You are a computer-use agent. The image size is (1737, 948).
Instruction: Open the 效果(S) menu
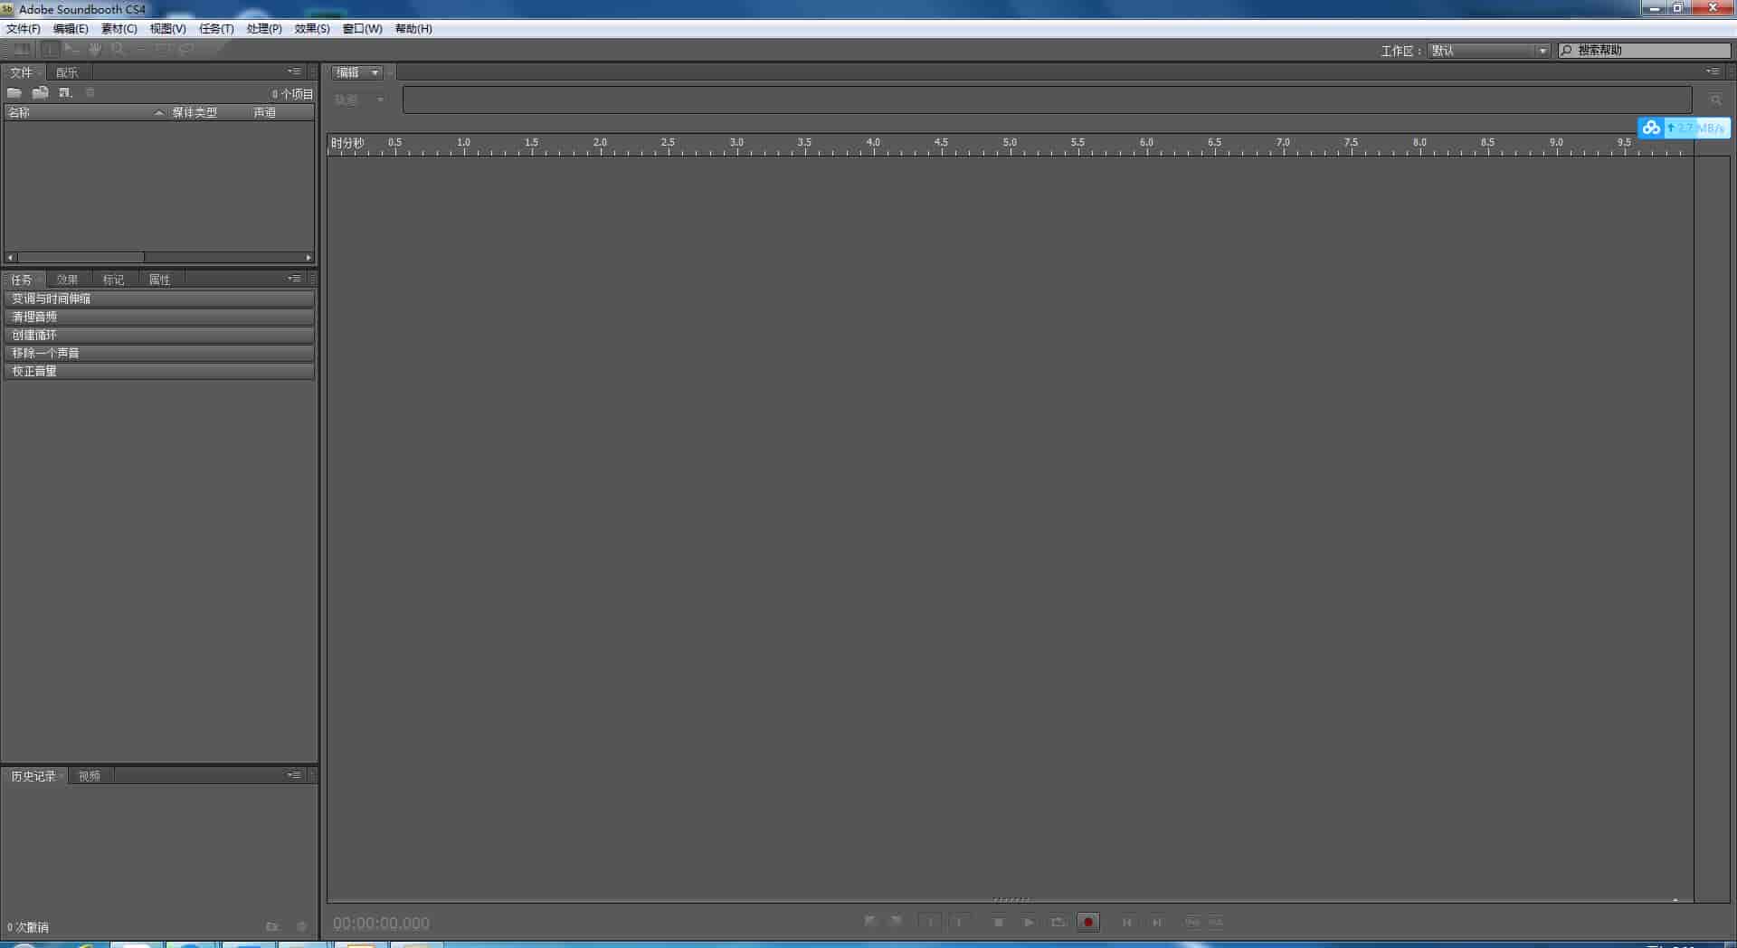tap(312, 29)
